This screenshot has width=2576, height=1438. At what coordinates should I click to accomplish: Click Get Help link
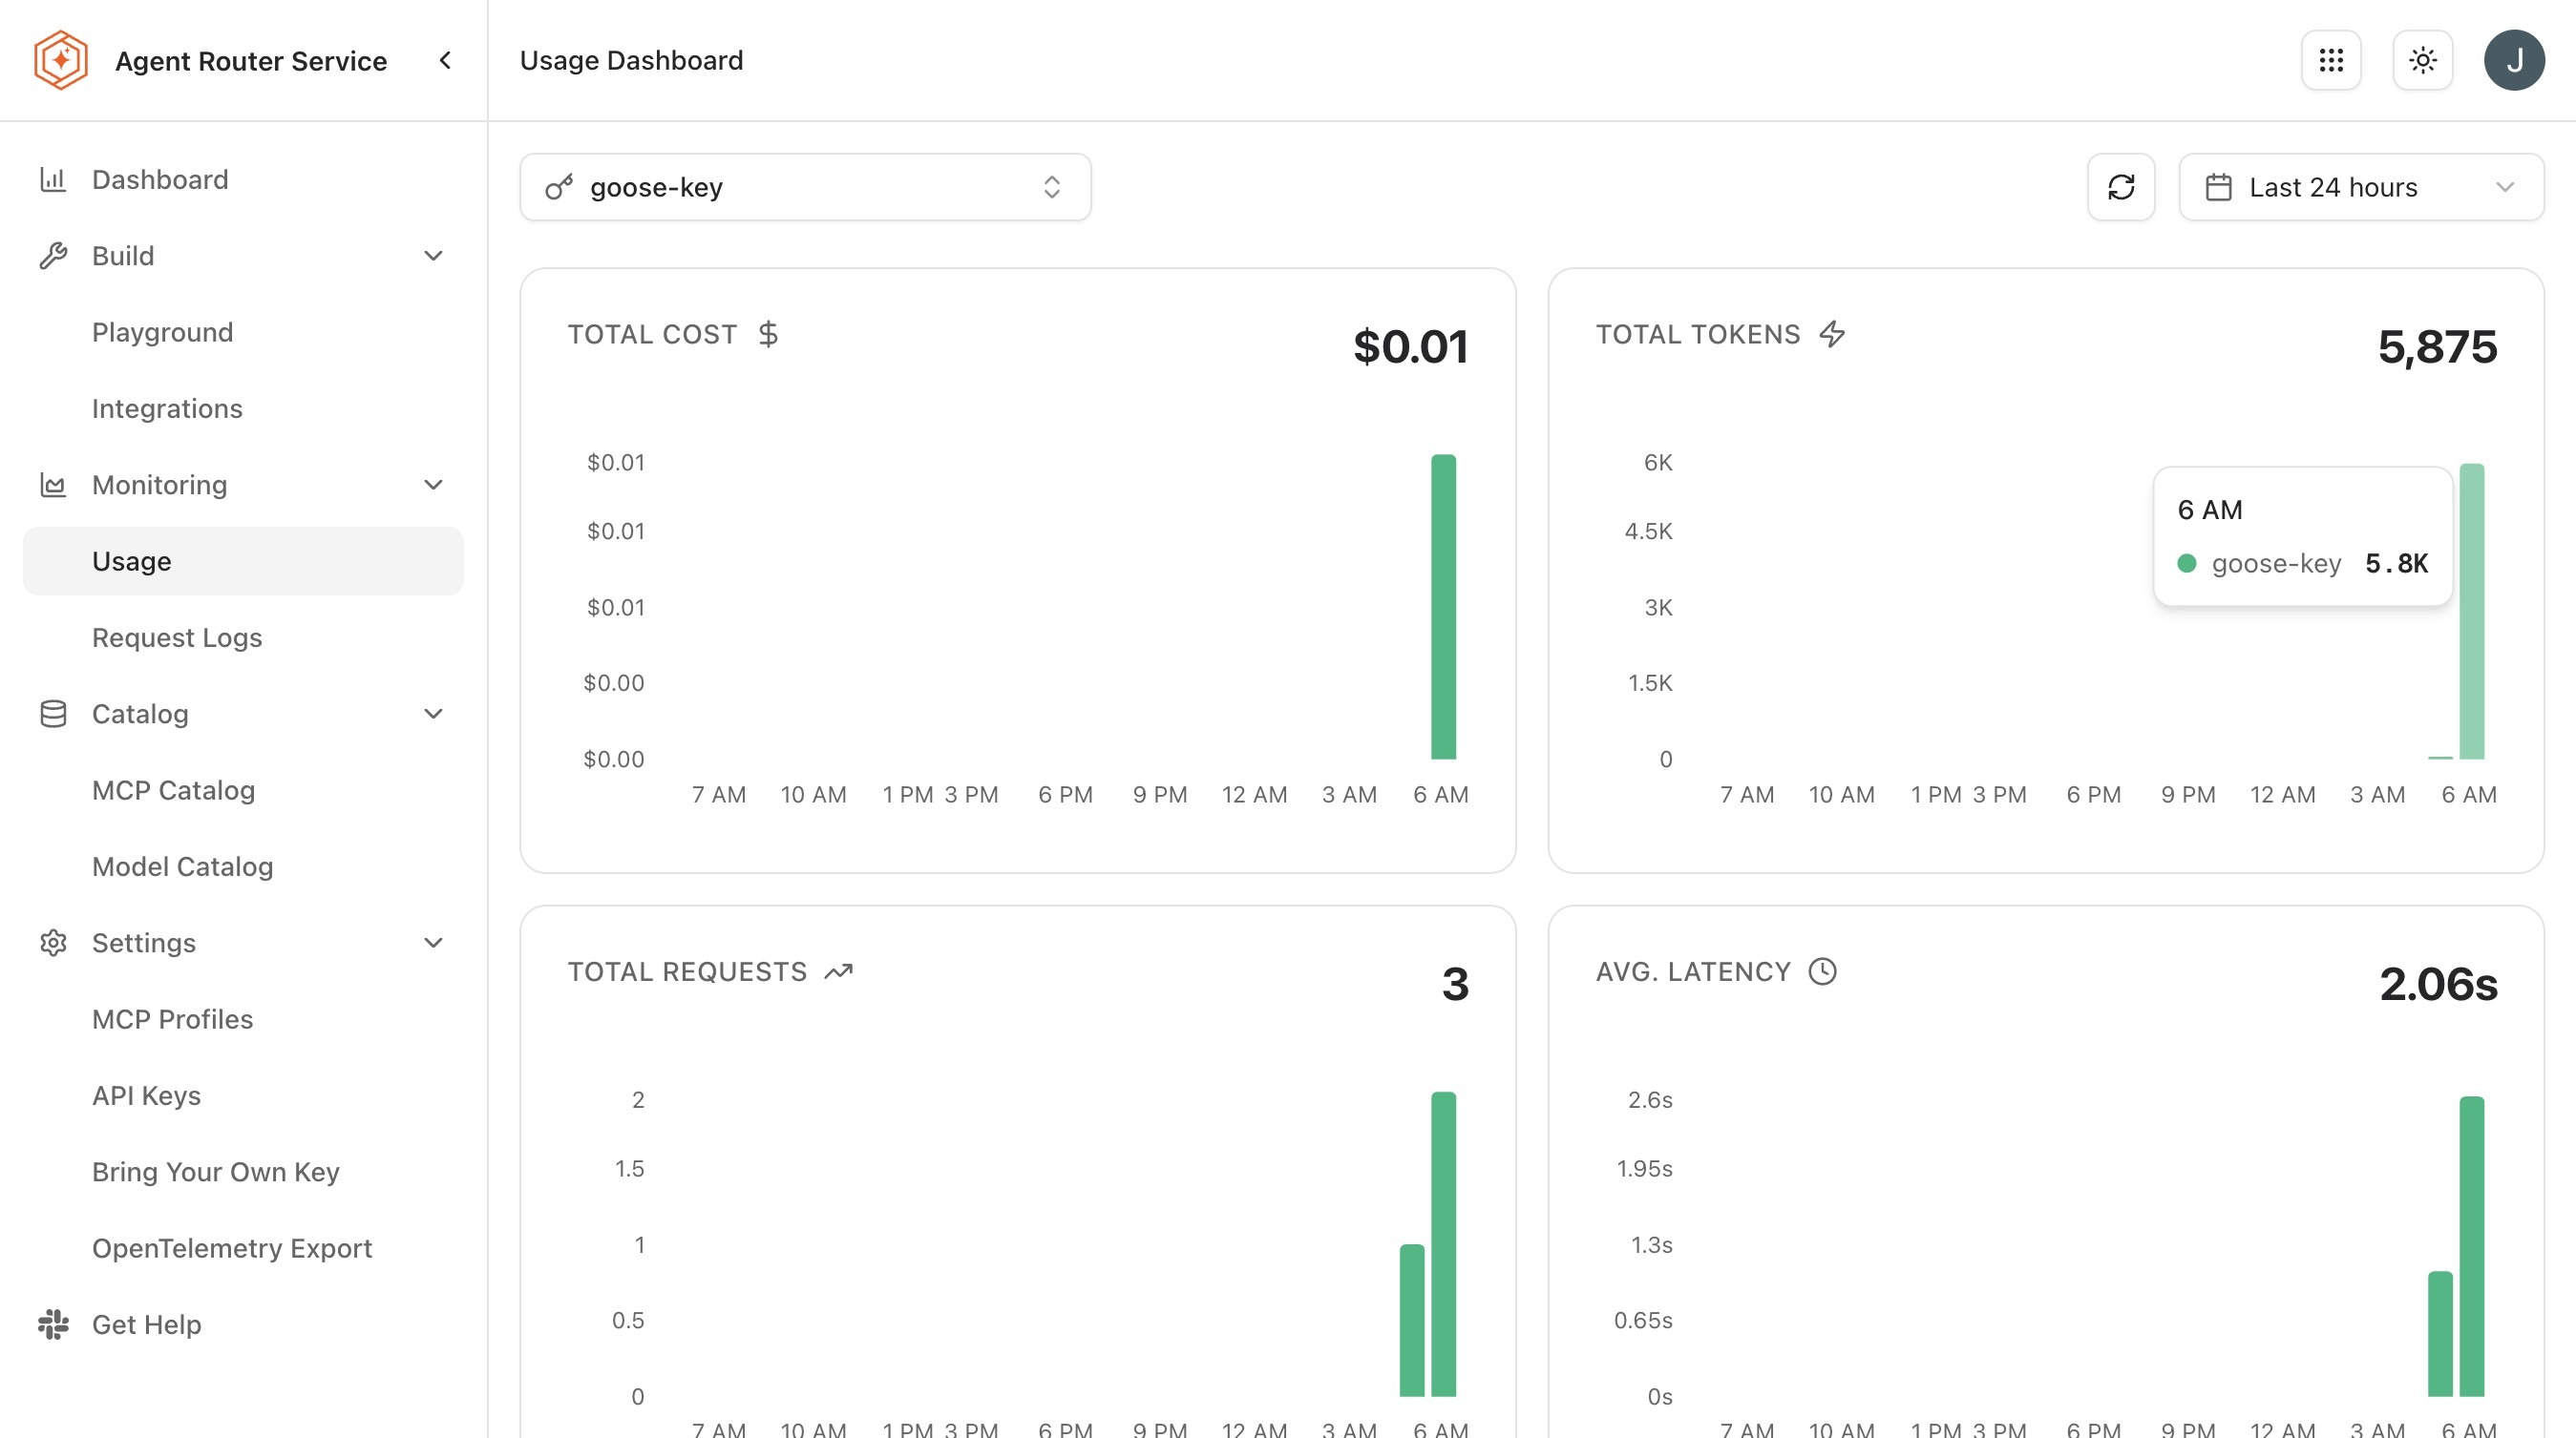tap(243, 1324)
